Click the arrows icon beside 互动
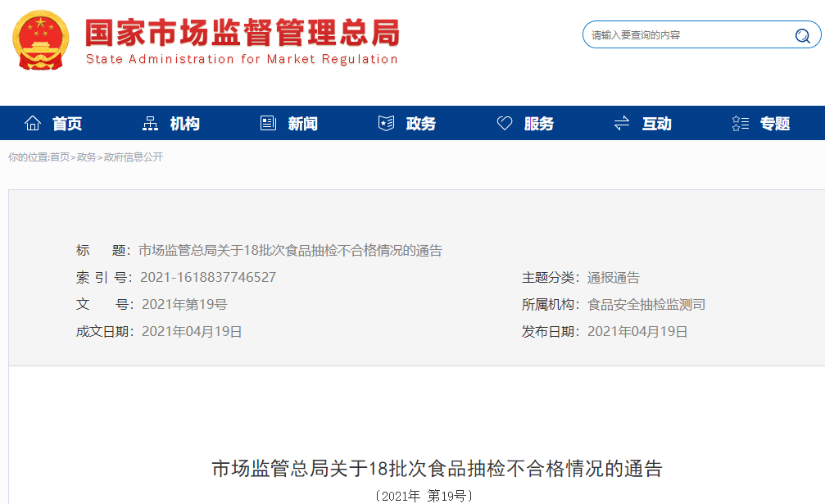825x504 pixels. (x=622, y=123)
